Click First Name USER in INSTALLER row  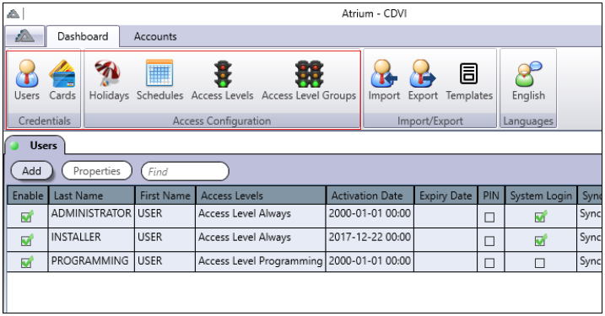165,239
